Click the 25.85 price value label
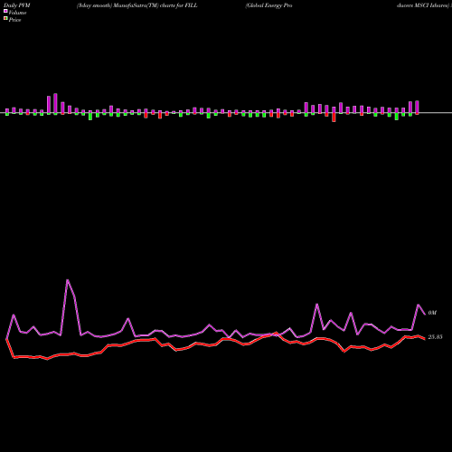Screen dimensions: 452x452 [435, 337]
